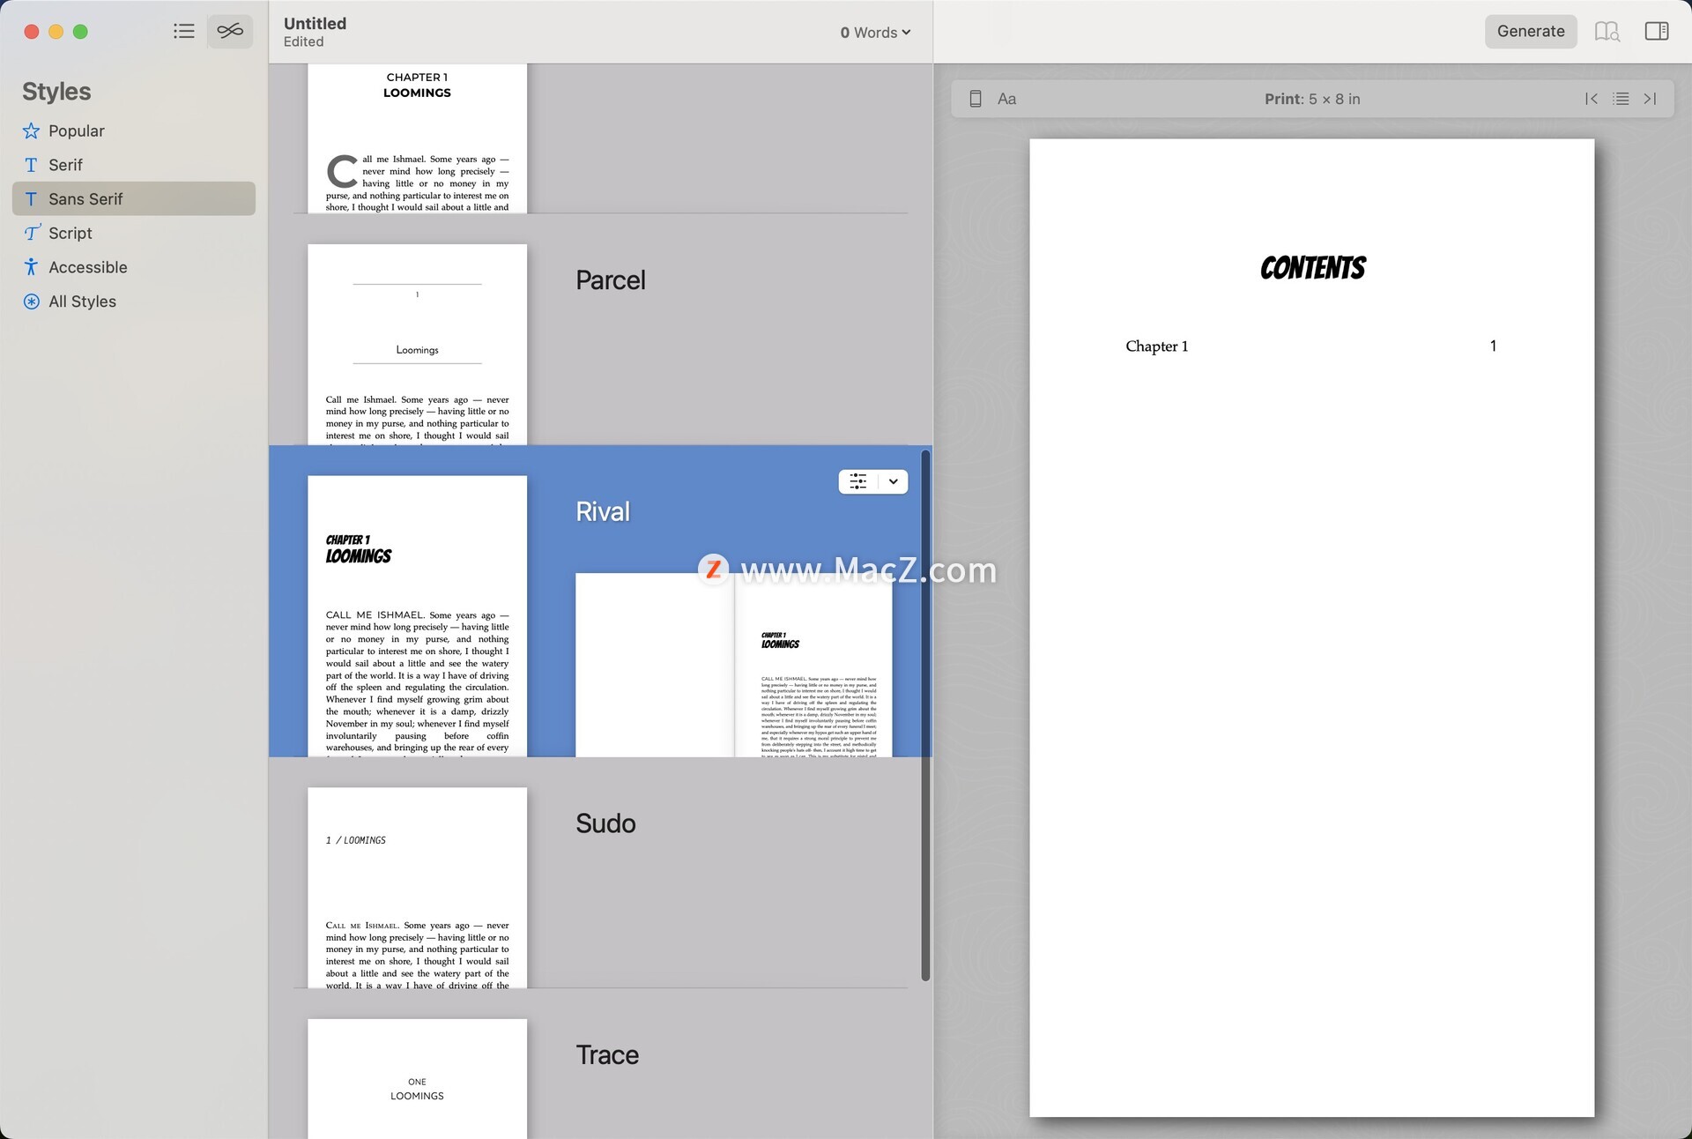
Task: Click the Script letter icon
Action: 32,233
